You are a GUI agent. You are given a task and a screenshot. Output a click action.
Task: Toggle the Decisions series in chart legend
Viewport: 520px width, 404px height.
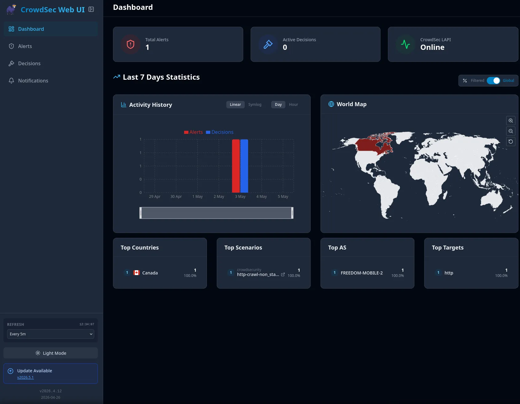coord(220,132)
